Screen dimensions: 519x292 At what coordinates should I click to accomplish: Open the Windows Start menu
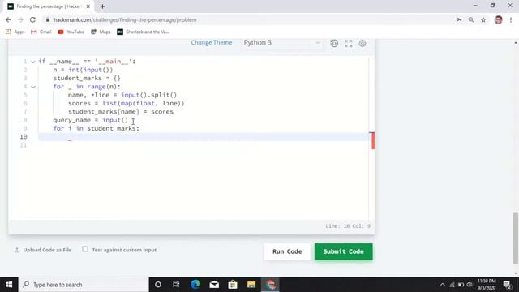coord(9,285)
